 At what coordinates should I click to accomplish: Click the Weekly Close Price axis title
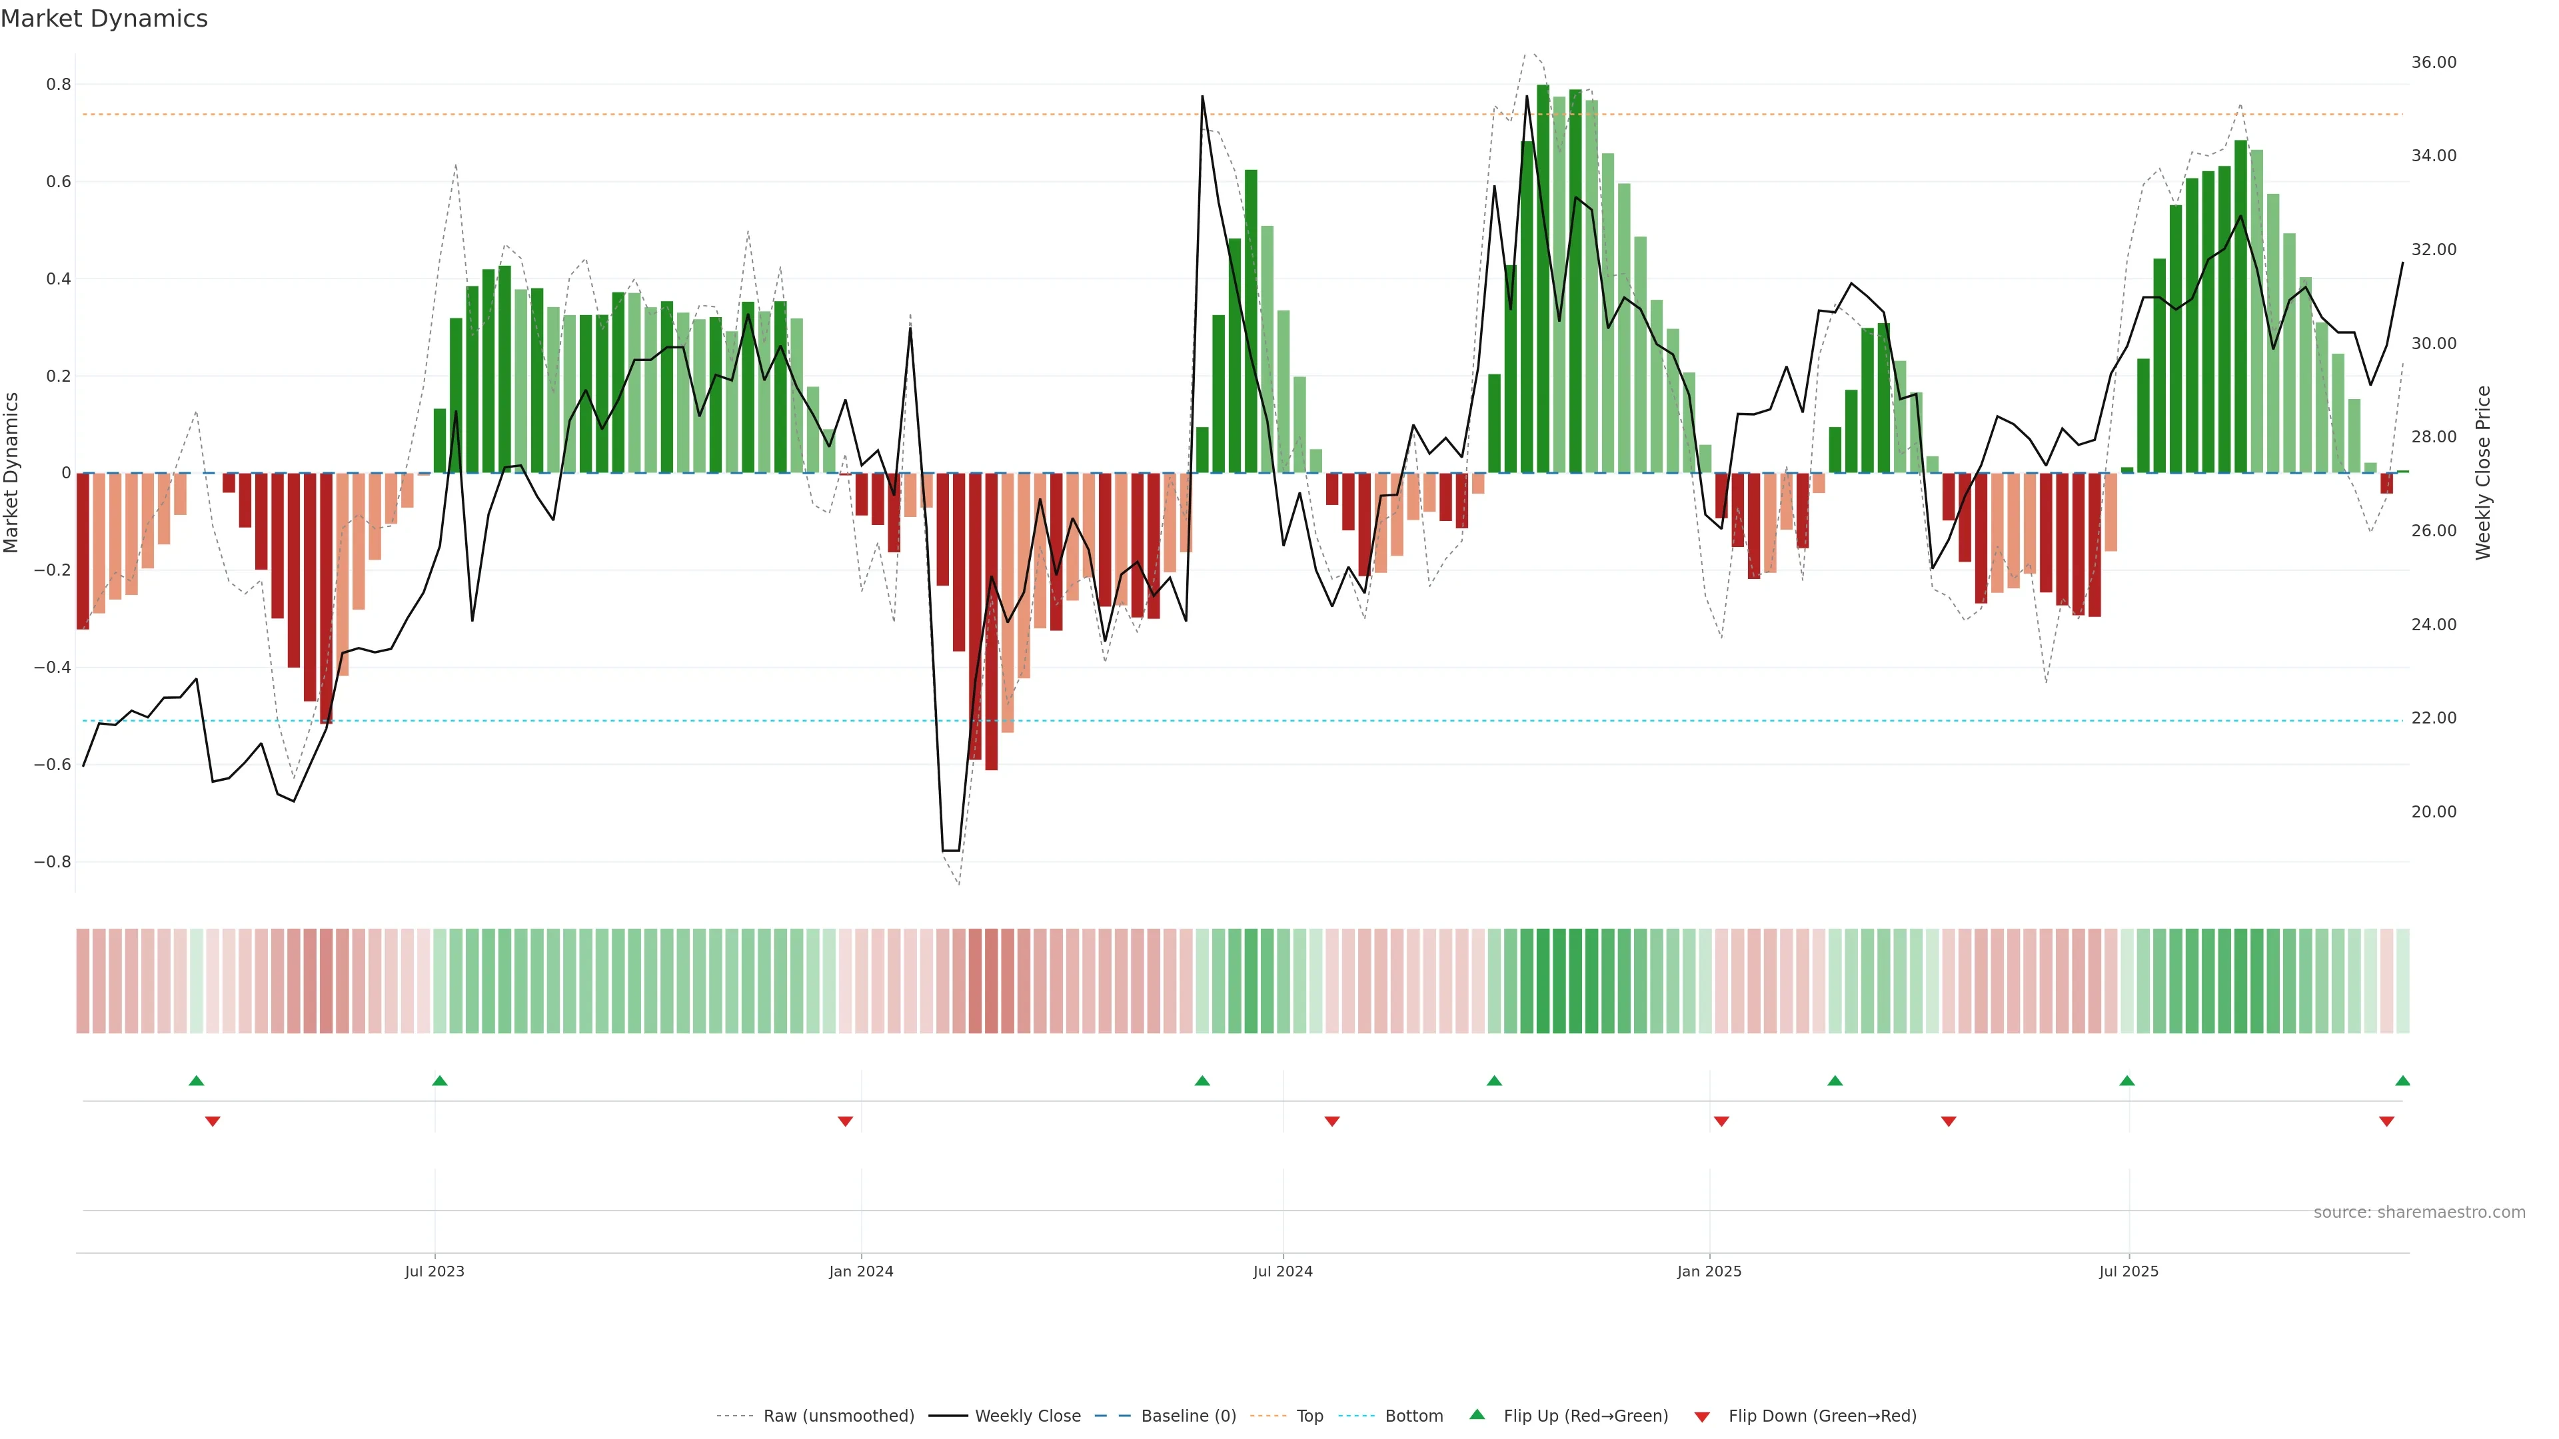(x=2482, y=473)
